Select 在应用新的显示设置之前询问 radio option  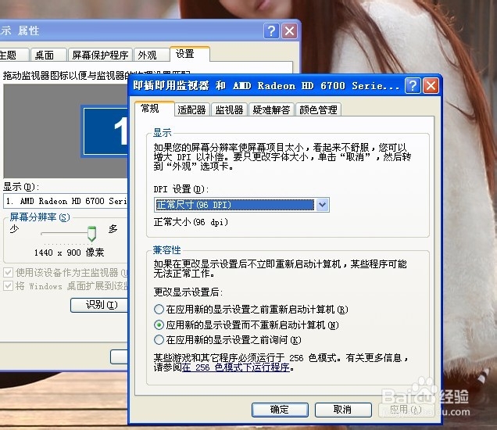click(x=227, y=340)
